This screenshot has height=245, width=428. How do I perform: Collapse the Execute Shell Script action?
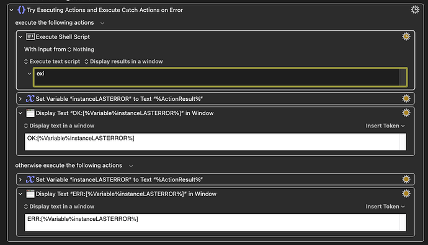pyautogui.click(x=20, y=37)
